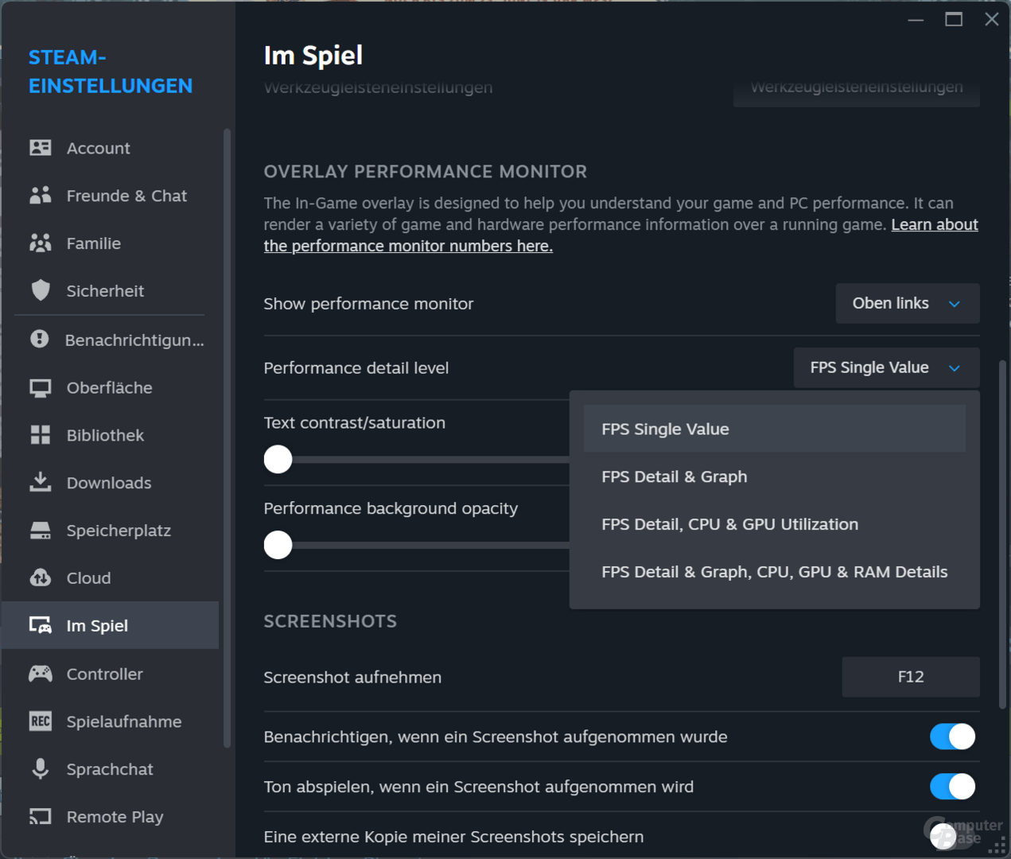Open Account settings via its ID card icon
This screenshot has height=859, width=1011.
(x=41, y=148)
